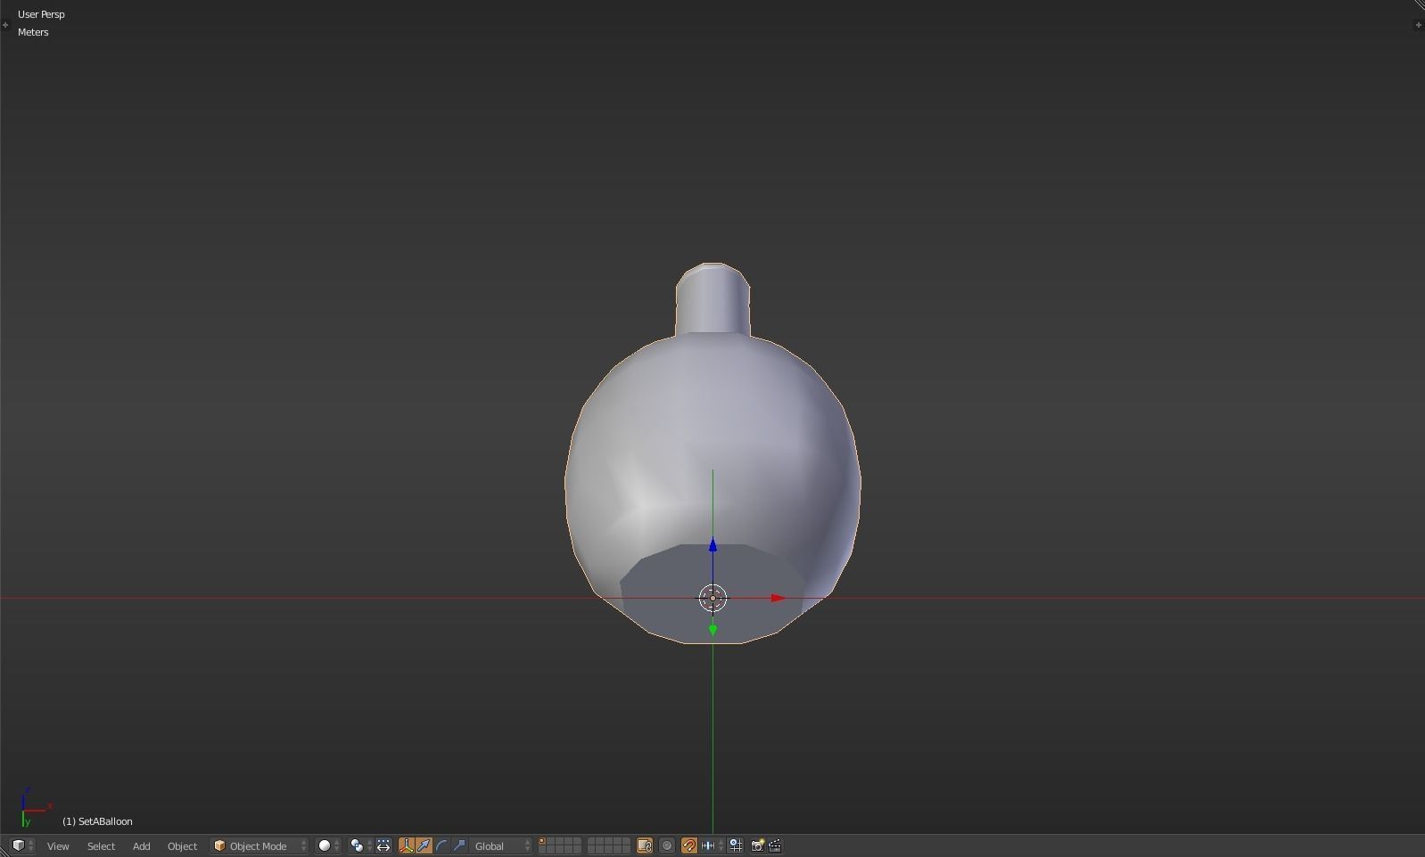Change the Object Mode dropdown
Screen dimensions: 1425x857
coord(259,845)
